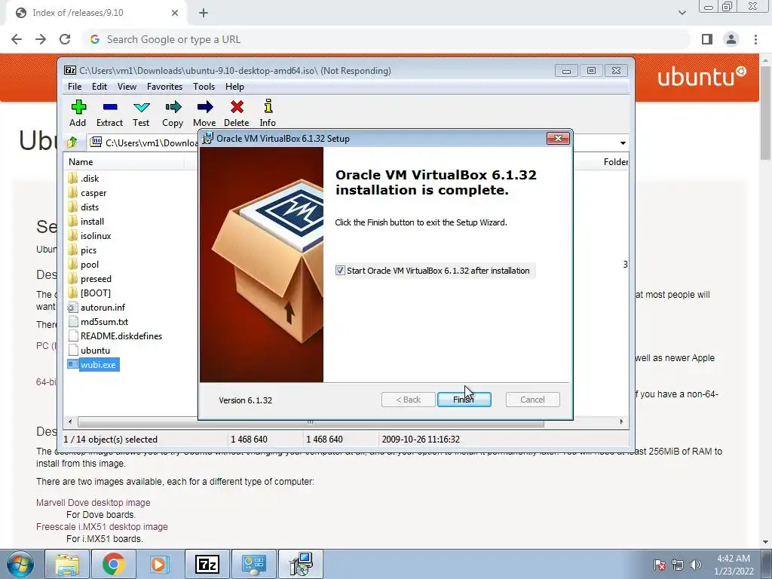Click the Copy tool in 7-Zip
The height and width of the screenshot is (579, 772).
[x=173, y=113]
